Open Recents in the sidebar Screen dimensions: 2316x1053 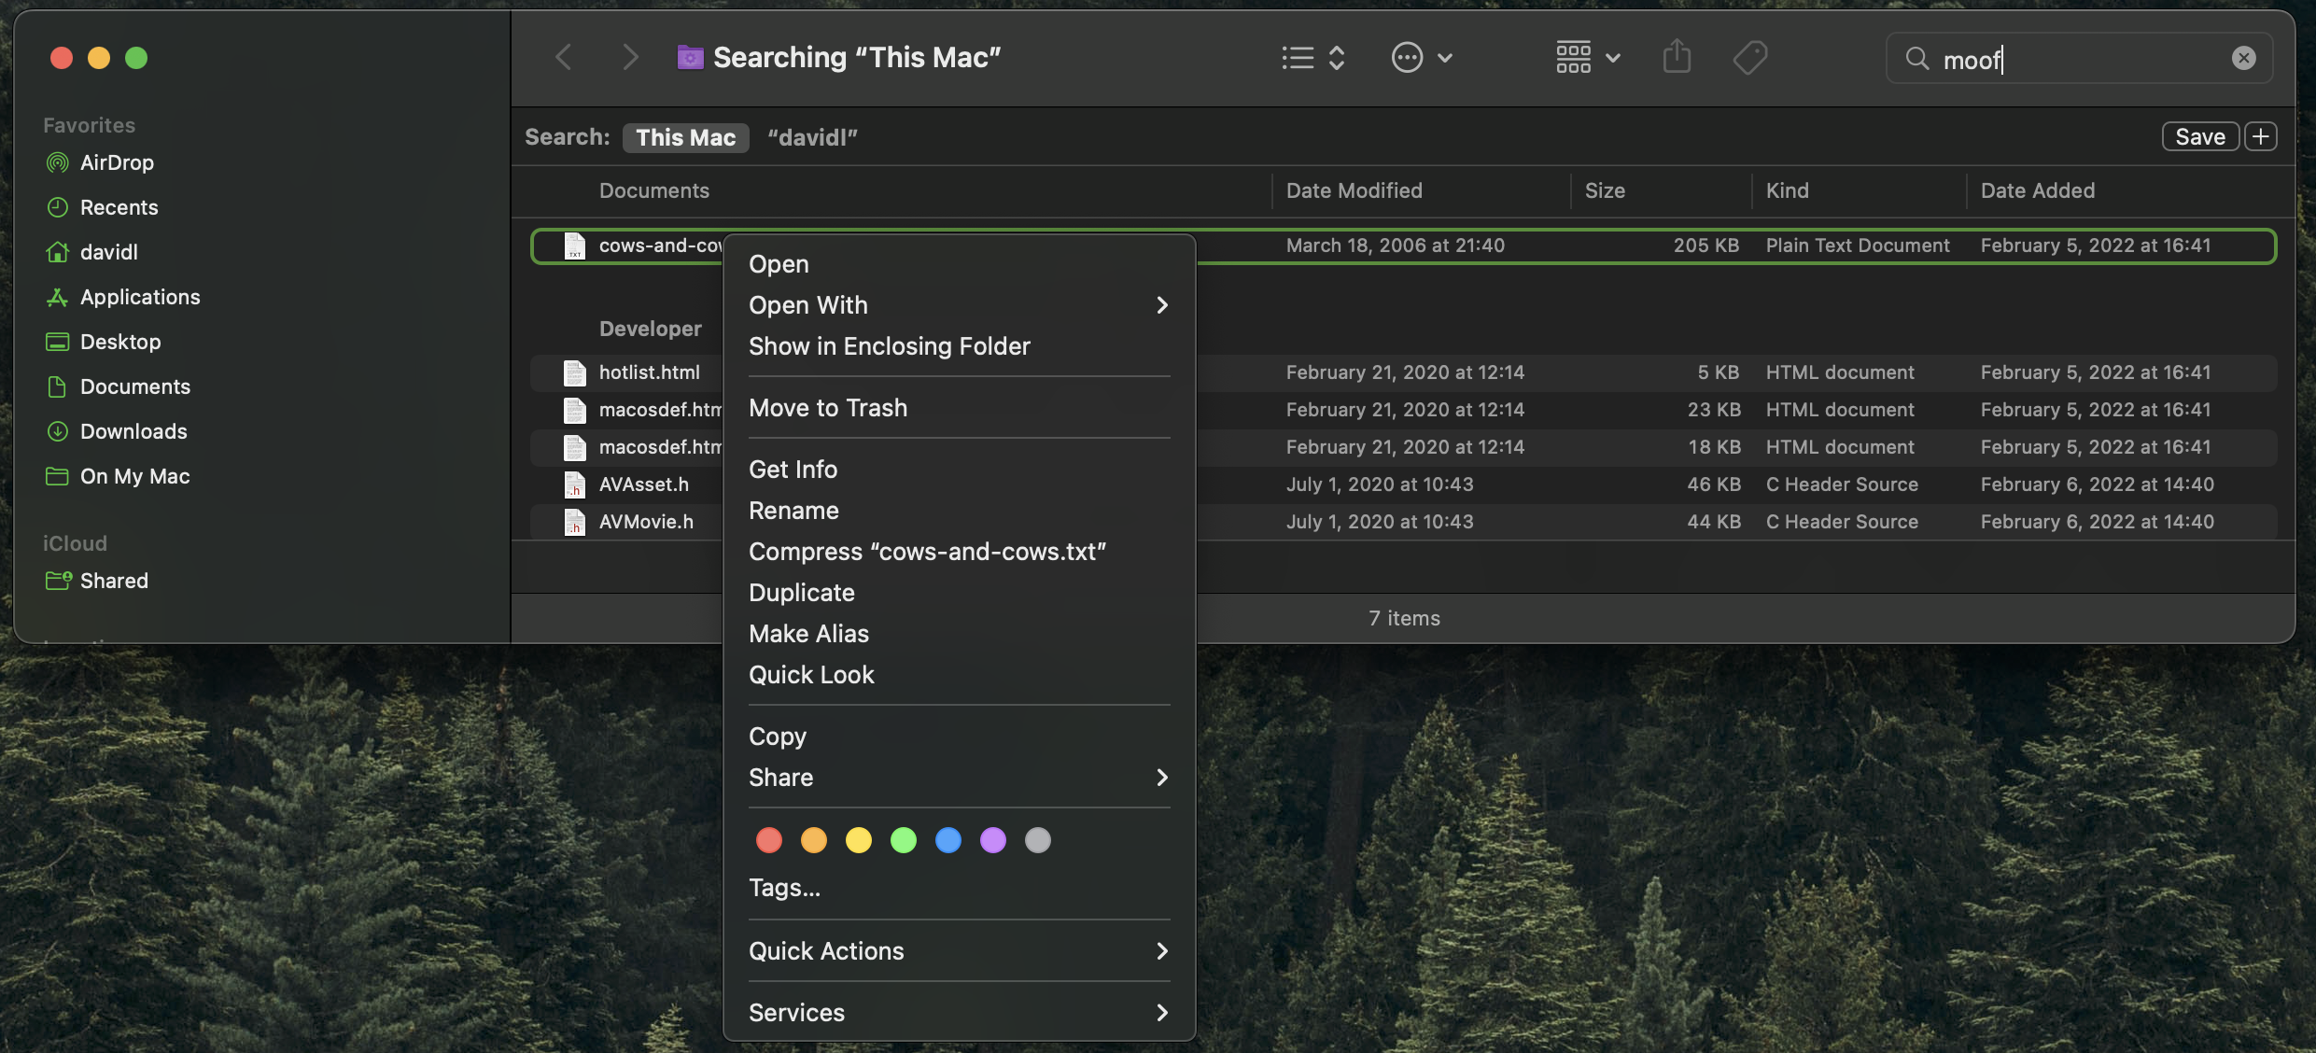coord(119,207)
